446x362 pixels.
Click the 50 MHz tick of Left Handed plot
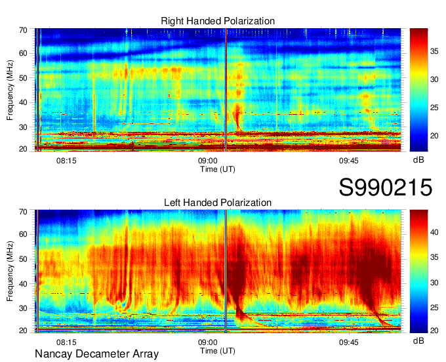24,259
